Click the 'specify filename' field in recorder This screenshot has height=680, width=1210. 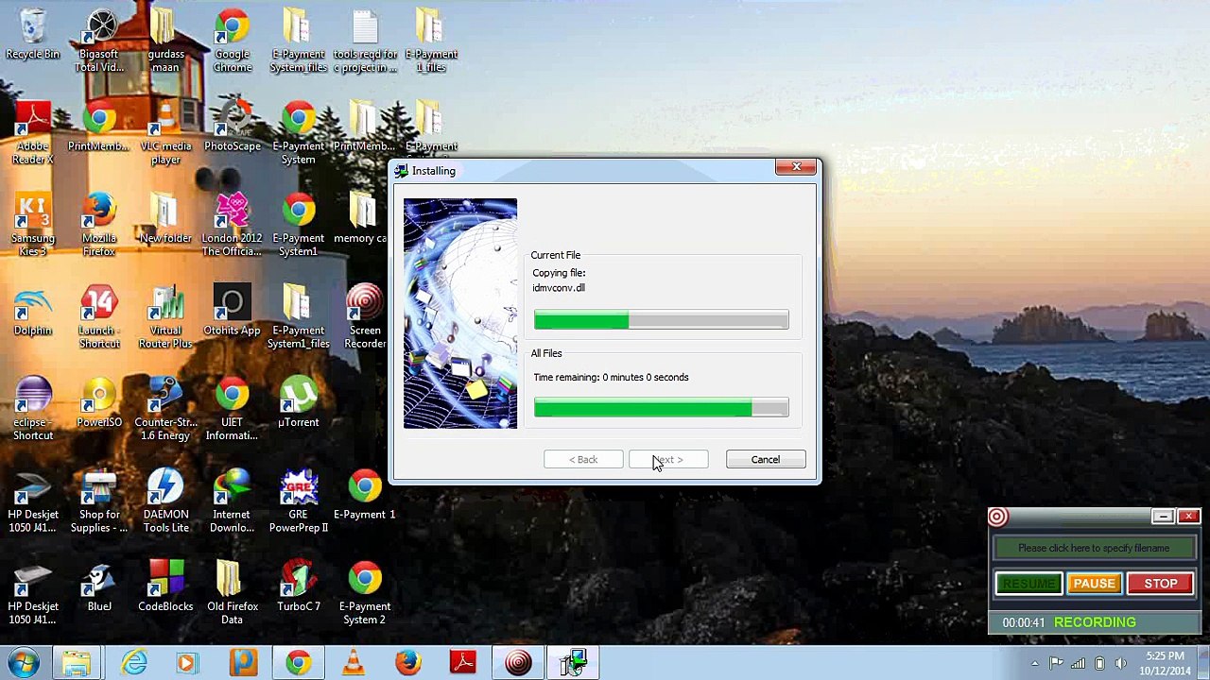click(1094, 548)
